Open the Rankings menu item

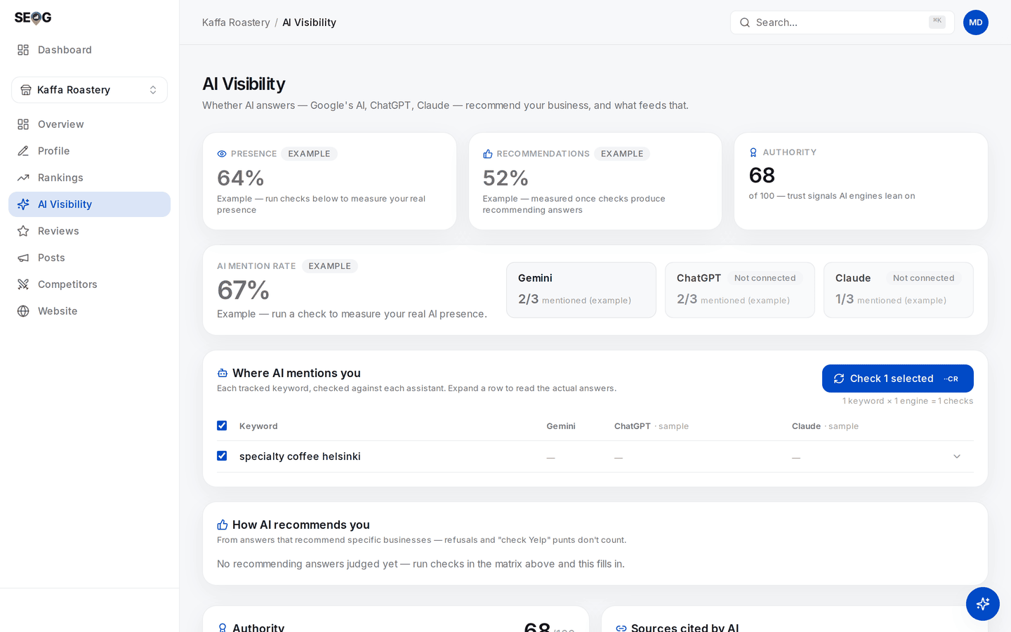tap(89, 178)
